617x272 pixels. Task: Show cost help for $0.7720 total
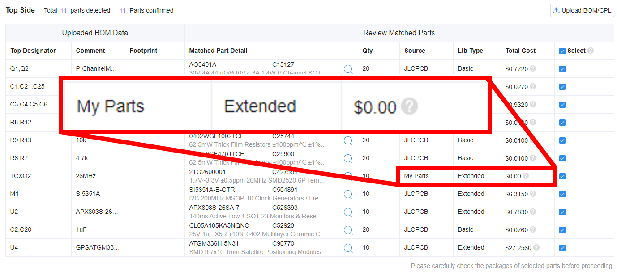click(533, 69)
